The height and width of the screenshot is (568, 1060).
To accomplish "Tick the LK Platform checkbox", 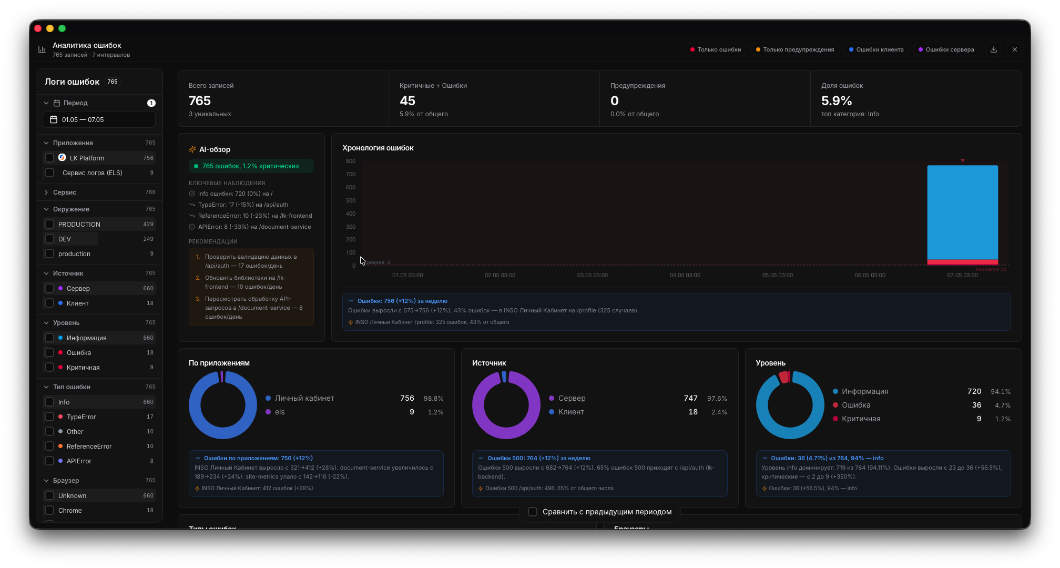I will coord(49,158).
